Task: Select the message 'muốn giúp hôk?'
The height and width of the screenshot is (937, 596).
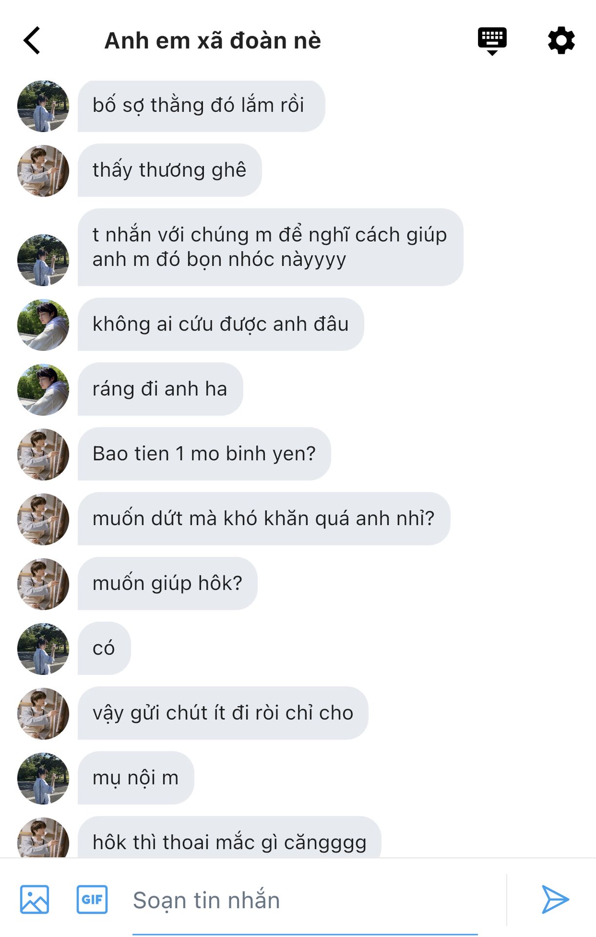Action: 167,583
